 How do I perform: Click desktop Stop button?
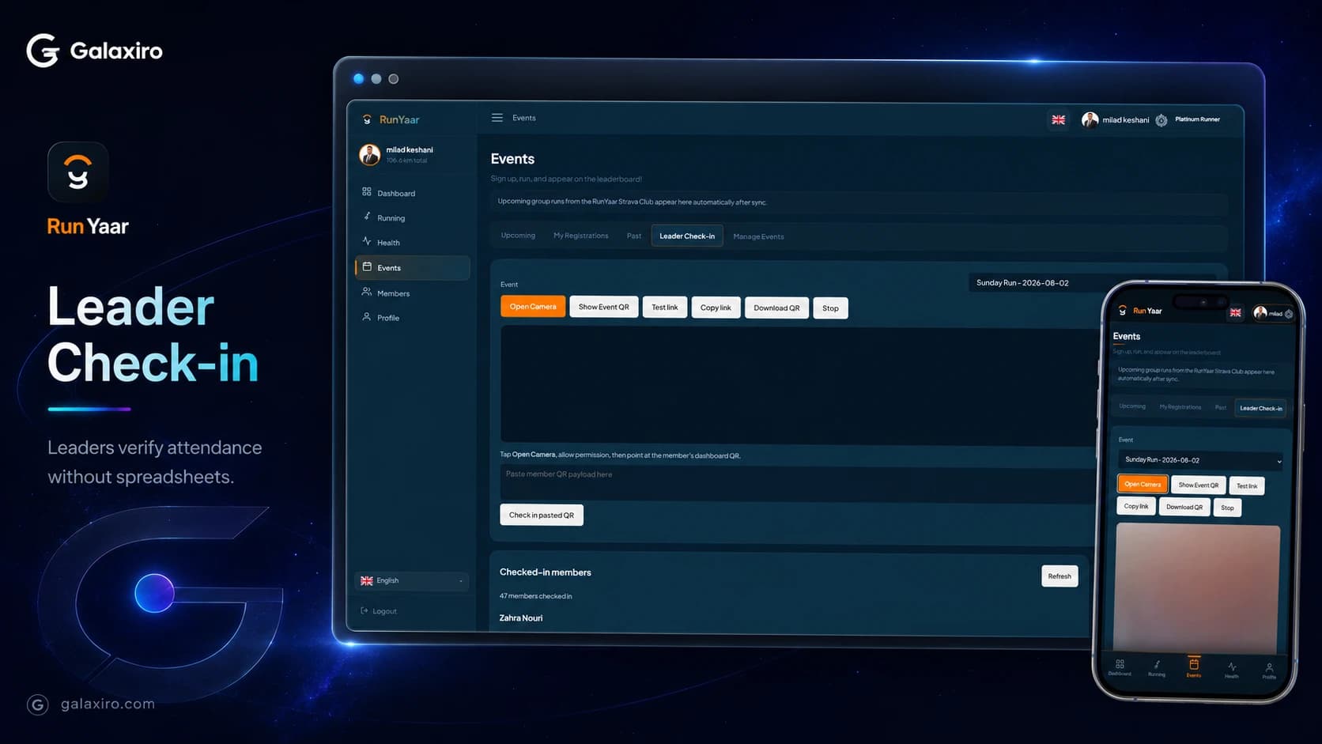click(x=830, y=308)
